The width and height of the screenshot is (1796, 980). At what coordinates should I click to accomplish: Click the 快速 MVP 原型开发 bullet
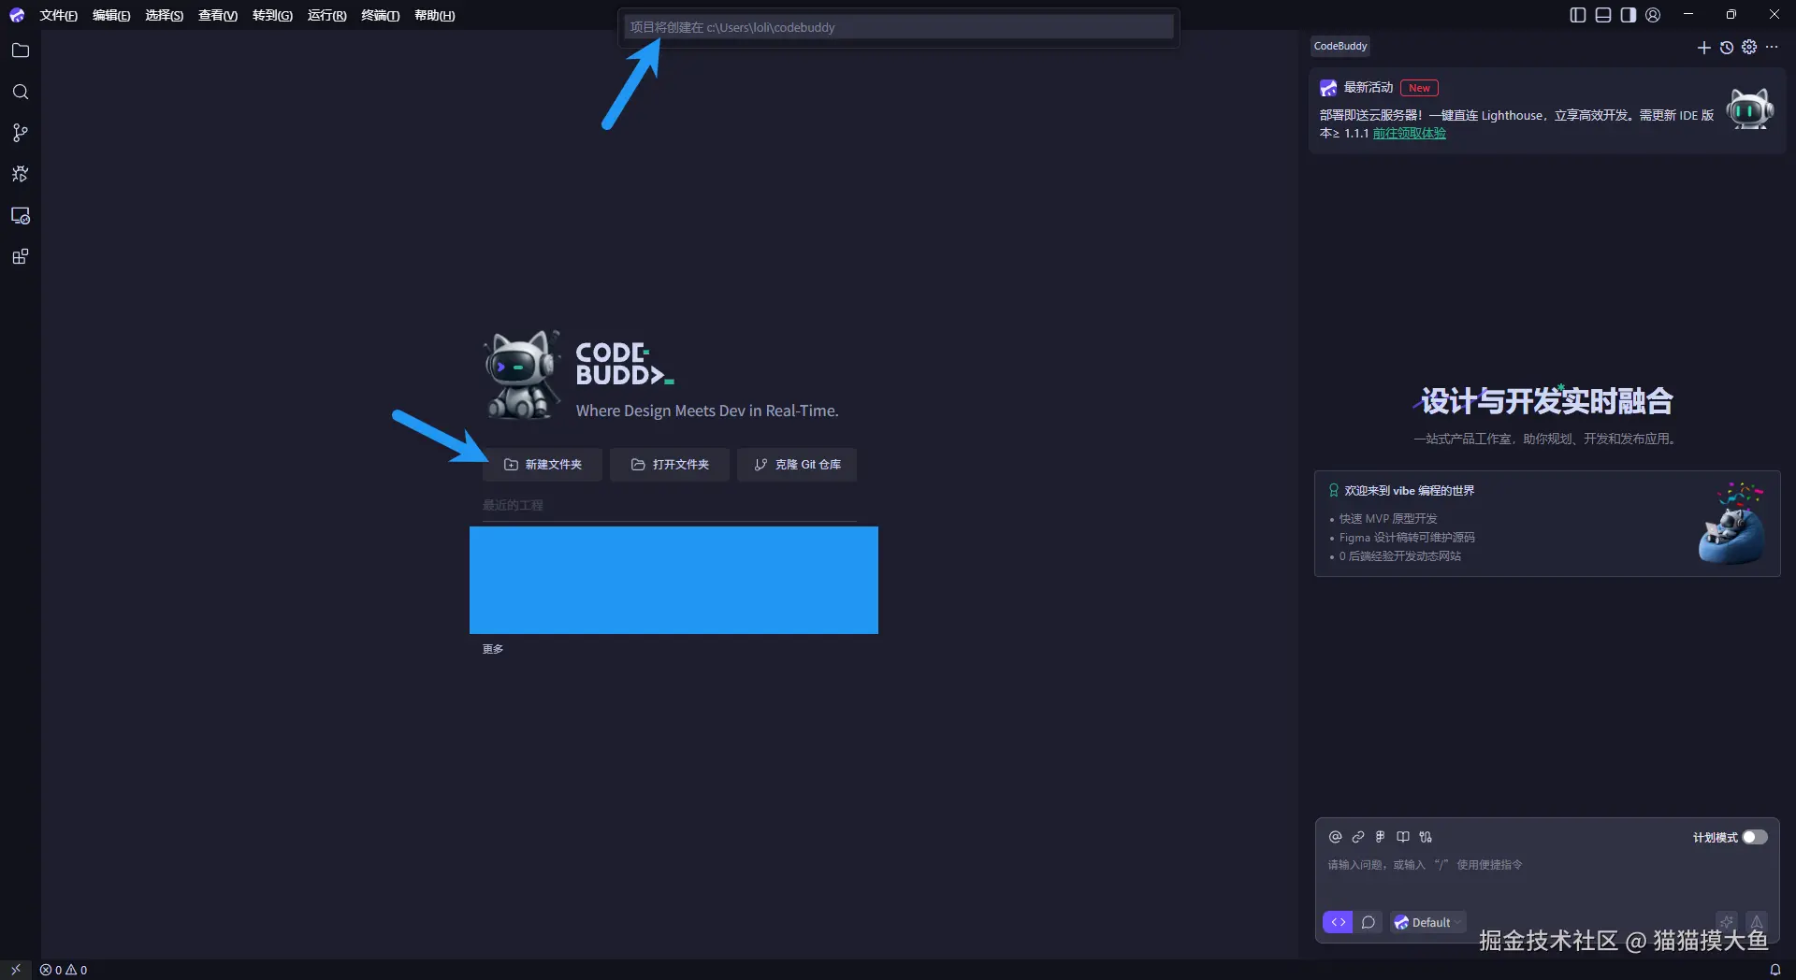pos(1388,519)
